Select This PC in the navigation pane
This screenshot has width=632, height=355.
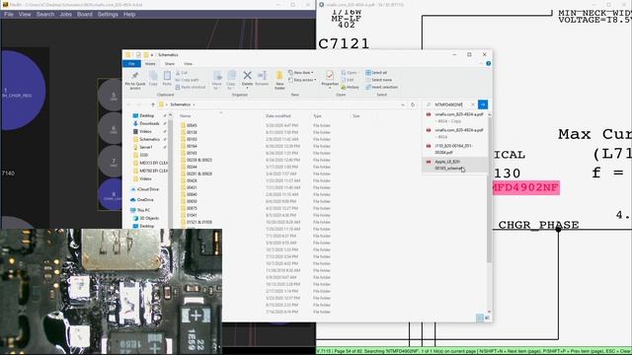(140, 210)
